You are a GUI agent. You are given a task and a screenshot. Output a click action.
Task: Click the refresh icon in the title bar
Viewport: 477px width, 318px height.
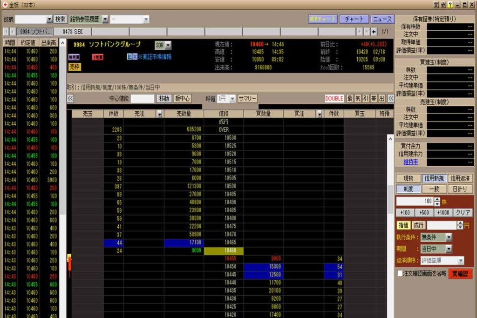pos(443,4)
